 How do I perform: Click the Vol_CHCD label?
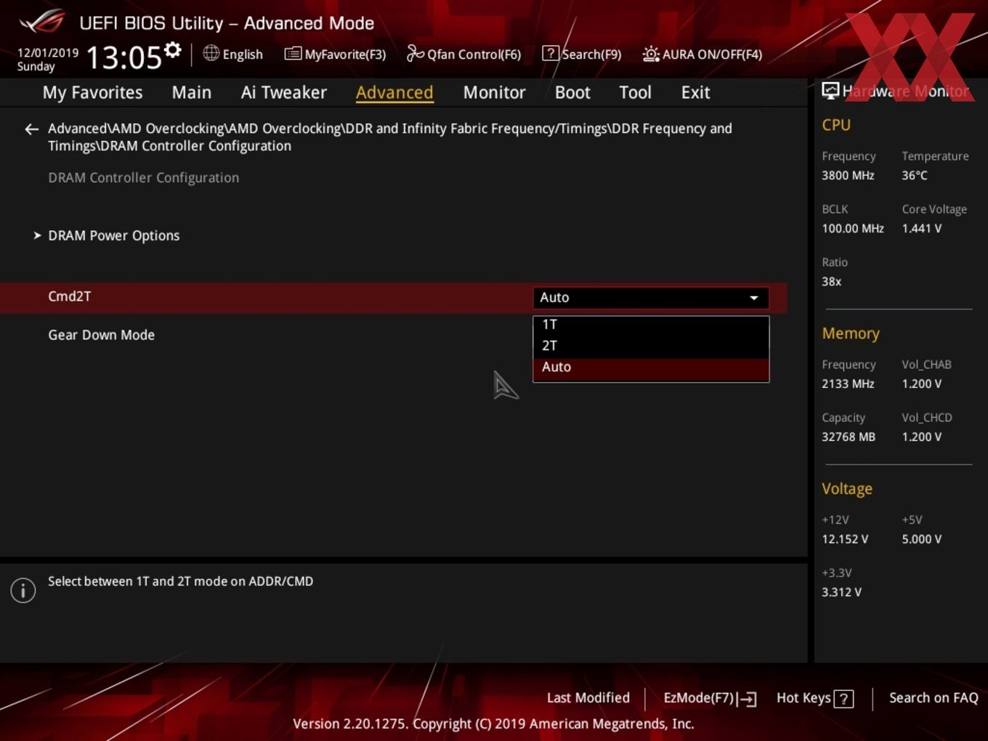coord(927,418)
